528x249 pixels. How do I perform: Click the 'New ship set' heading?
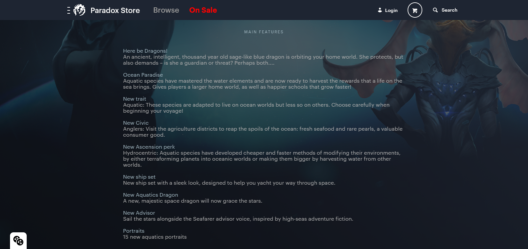click(x=139, y=177)
